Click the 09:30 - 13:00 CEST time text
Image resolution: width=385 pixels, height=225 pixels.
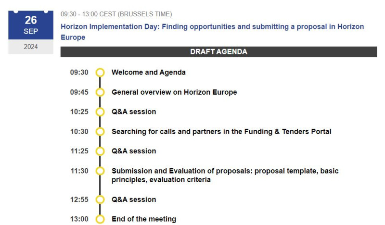click(x=116, y=14)
